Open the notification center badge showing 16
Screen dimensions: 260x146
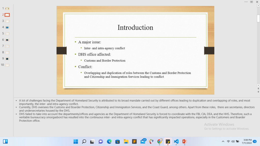point(255,141)
